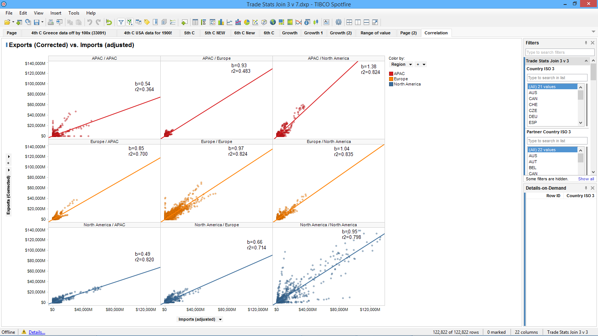Insert a scatter plot visualization

[x=255, y=22]
